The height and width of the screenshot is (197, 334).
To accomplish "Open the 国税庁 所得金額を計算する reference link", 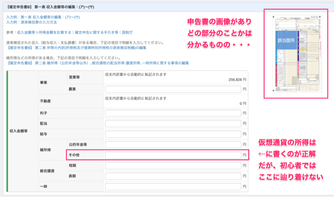I will 75,32.
